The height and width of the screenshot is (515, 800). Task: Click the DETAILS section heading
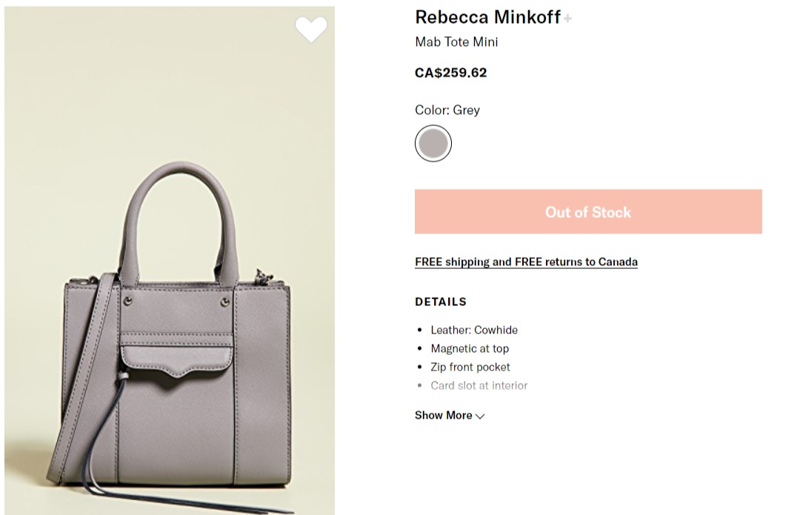tap(441, 302)
